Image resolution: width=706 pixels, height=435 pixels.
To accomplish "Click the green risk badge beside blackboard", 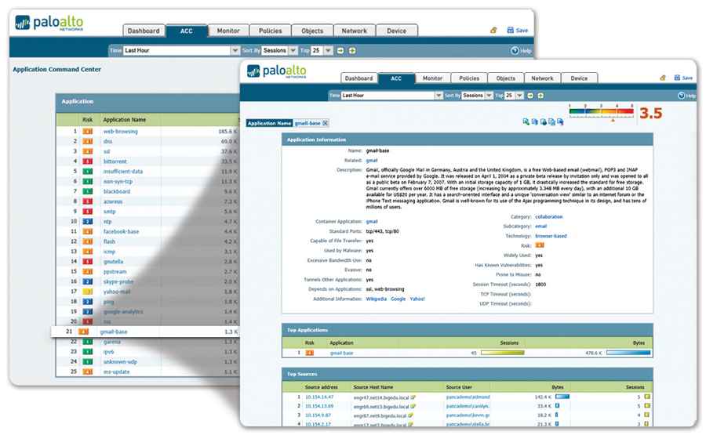I will [x=87, y=191].
